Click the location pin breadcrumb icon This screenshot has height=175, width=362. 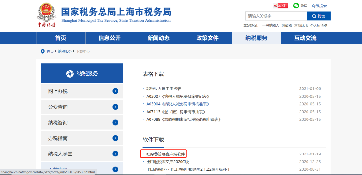[x=42, y=51]
